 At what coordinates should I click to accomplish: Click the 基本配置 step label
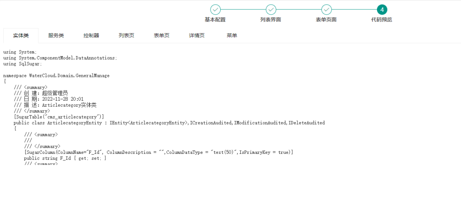(x=215, y=20)
